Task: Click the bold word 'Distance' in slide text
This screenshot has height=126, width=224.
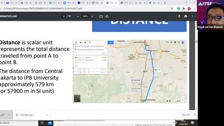Action: [10, 42]
